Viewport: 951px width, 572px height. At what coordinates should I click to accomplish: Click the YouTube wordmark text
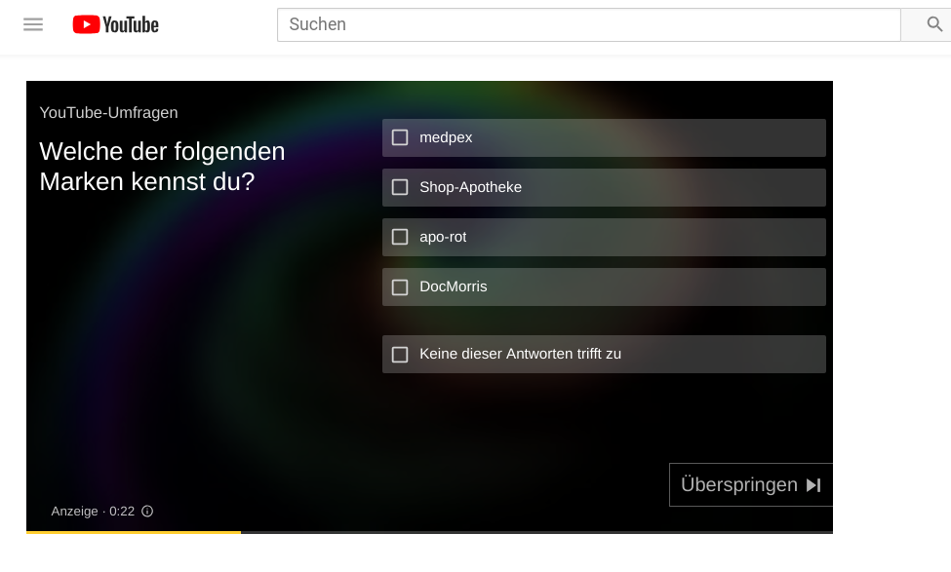coord(131,24)
